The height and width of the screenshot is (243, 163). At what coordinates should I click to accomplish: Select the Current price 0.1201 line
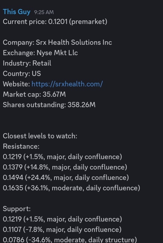[x=55, y=22]
